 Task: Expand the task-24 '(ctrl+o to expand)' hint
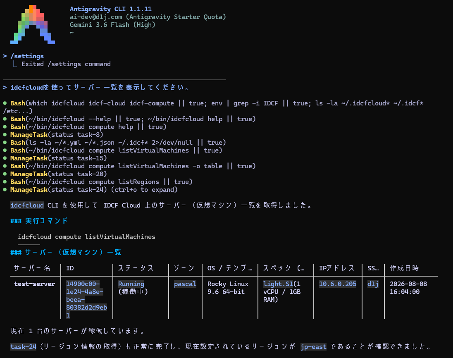pyautogui.click(x=144, y=190)
